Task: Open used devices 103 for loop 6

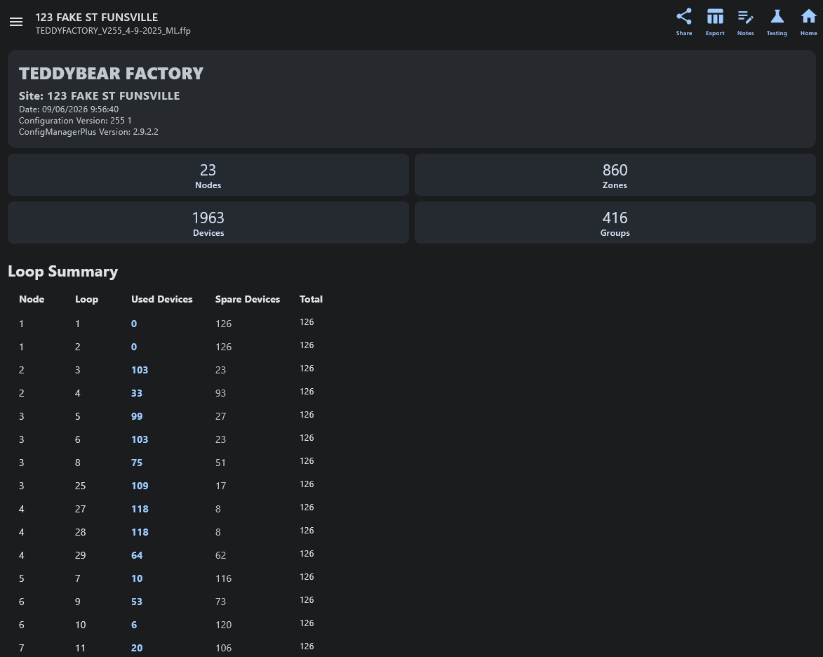Action: pyautogui.click(x=140, y=439)
